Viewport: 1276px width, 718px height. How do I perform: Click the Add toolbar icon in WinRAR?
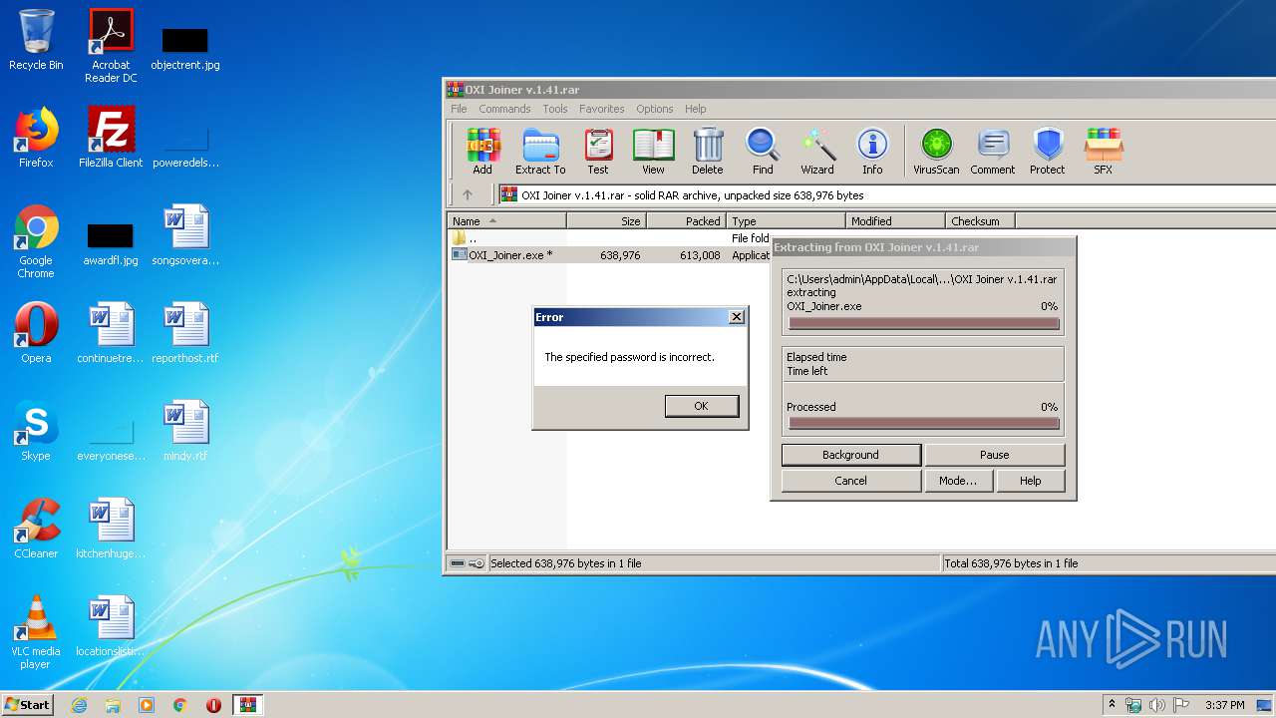pyautogui.click(x=482, y=152)
